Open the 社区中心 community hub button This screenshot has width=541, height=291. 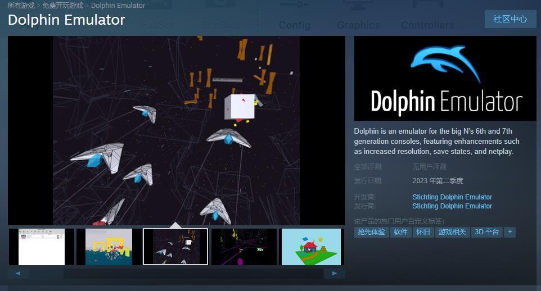pos(510,19)
